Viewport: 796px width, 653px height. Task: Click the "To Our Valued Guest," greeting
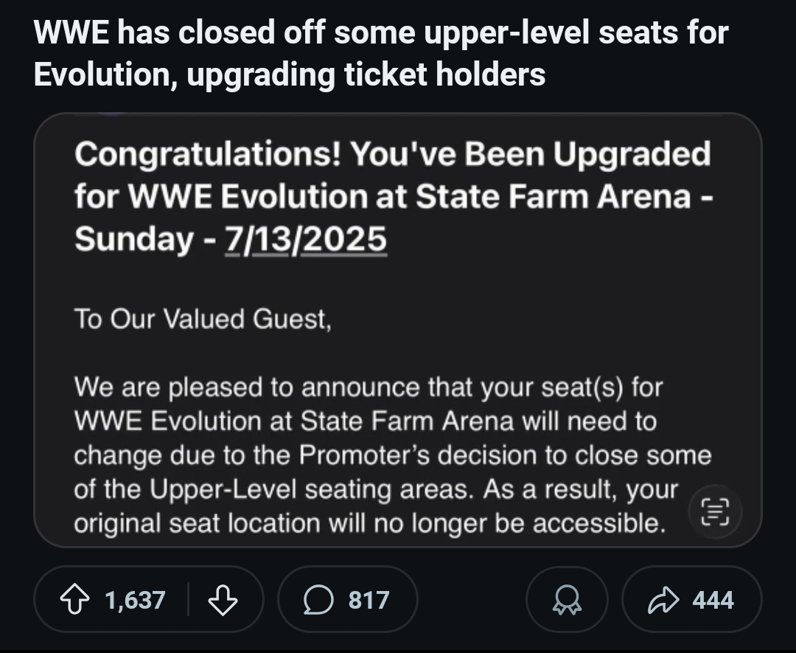pyautogui.click(x=203, y=319)
